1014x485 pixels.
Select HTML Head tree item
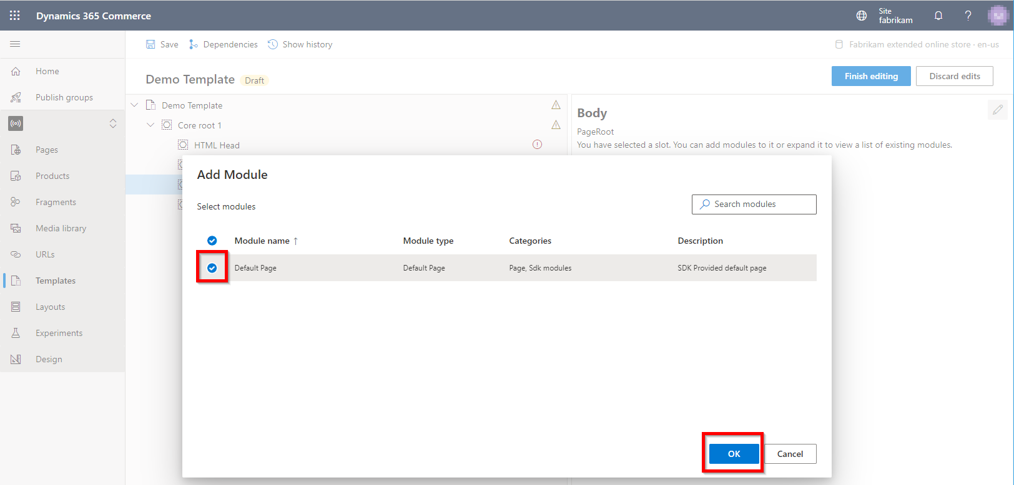tap(217, 145)
